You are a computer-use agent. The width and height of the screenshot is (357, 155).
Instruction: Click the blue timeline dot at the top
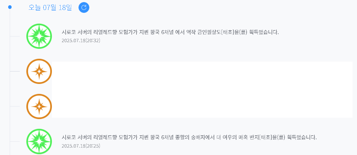click(x=10, y=7)
